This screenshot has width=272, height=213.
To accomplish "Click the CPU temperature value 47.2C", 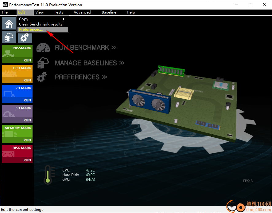I will (90, 170).
